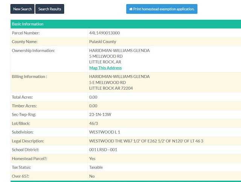Select the Taxable status value
The width and height of the screenshot is (241, 182).
click(96, 167)
